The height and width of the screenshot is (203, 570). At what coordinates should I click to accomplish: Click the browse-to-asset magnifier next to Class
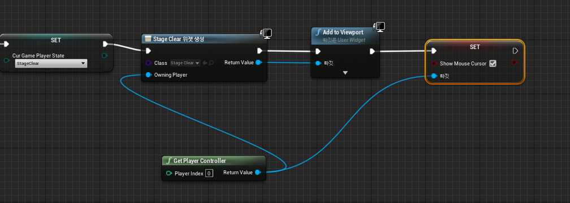[x=211, y=63]
